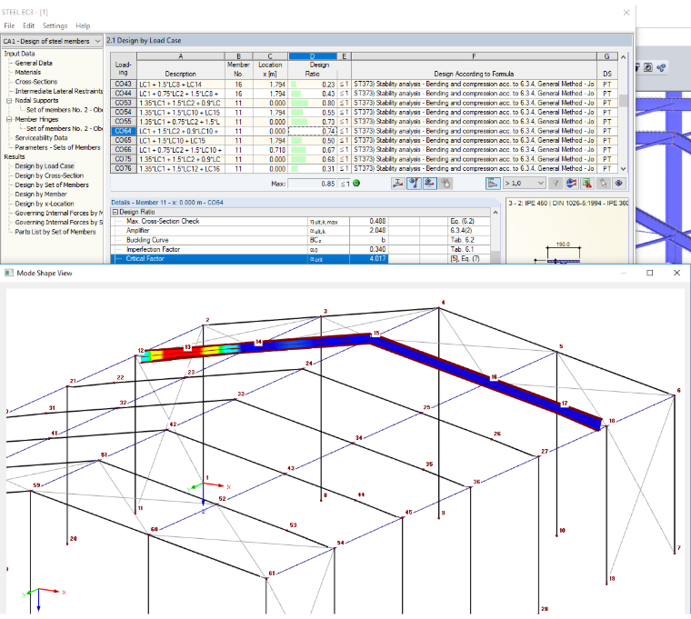This screenshot has width=691, height=619.
Task: Select the Imperfection Factor detail row
Action: coord(301,249)
